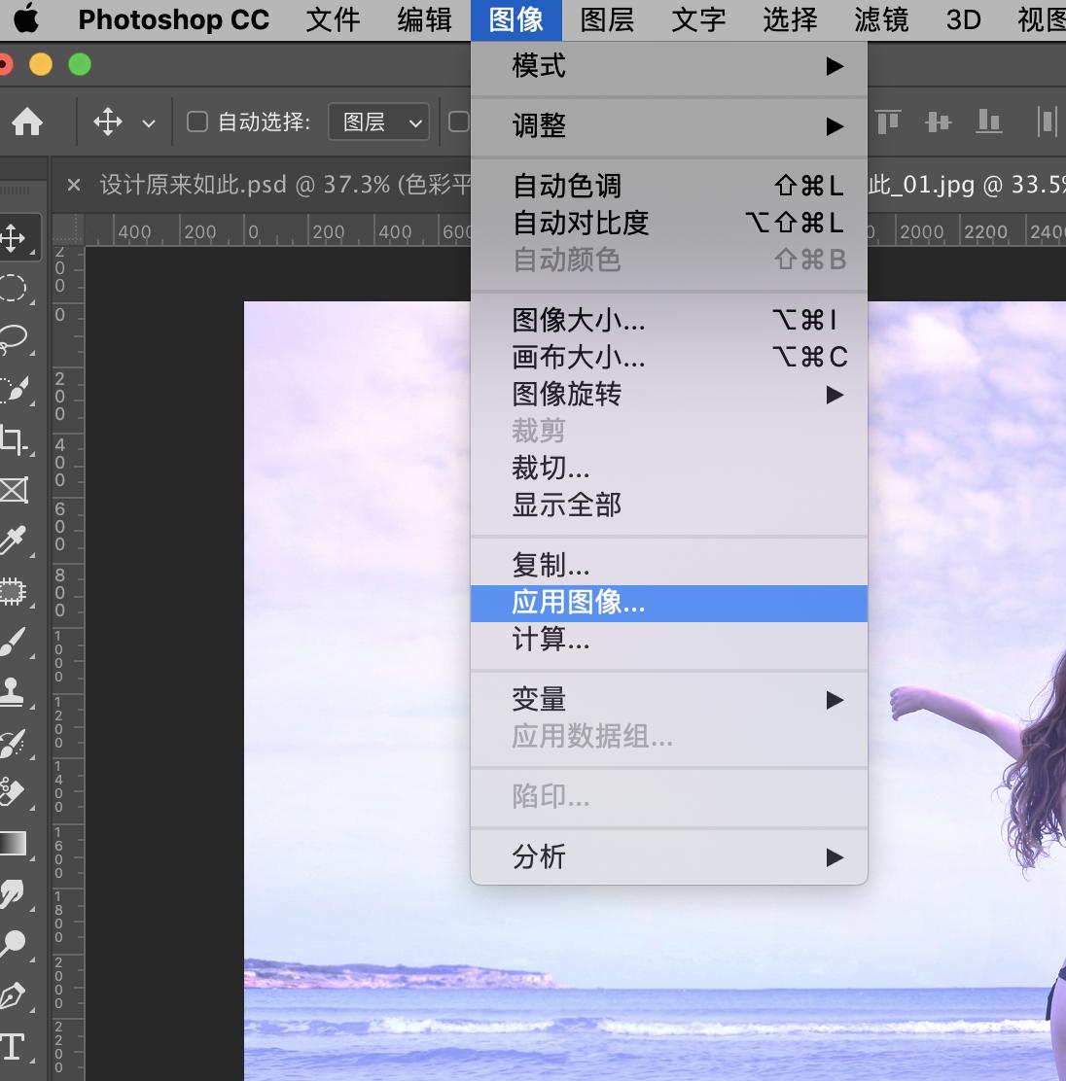
Task: Enable the 自动选择 checkbox
Action: pos(196,121)
